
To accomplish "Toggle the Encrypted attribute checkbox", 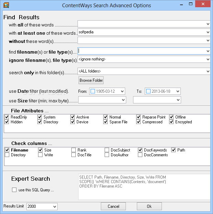I will coord(171,122).
